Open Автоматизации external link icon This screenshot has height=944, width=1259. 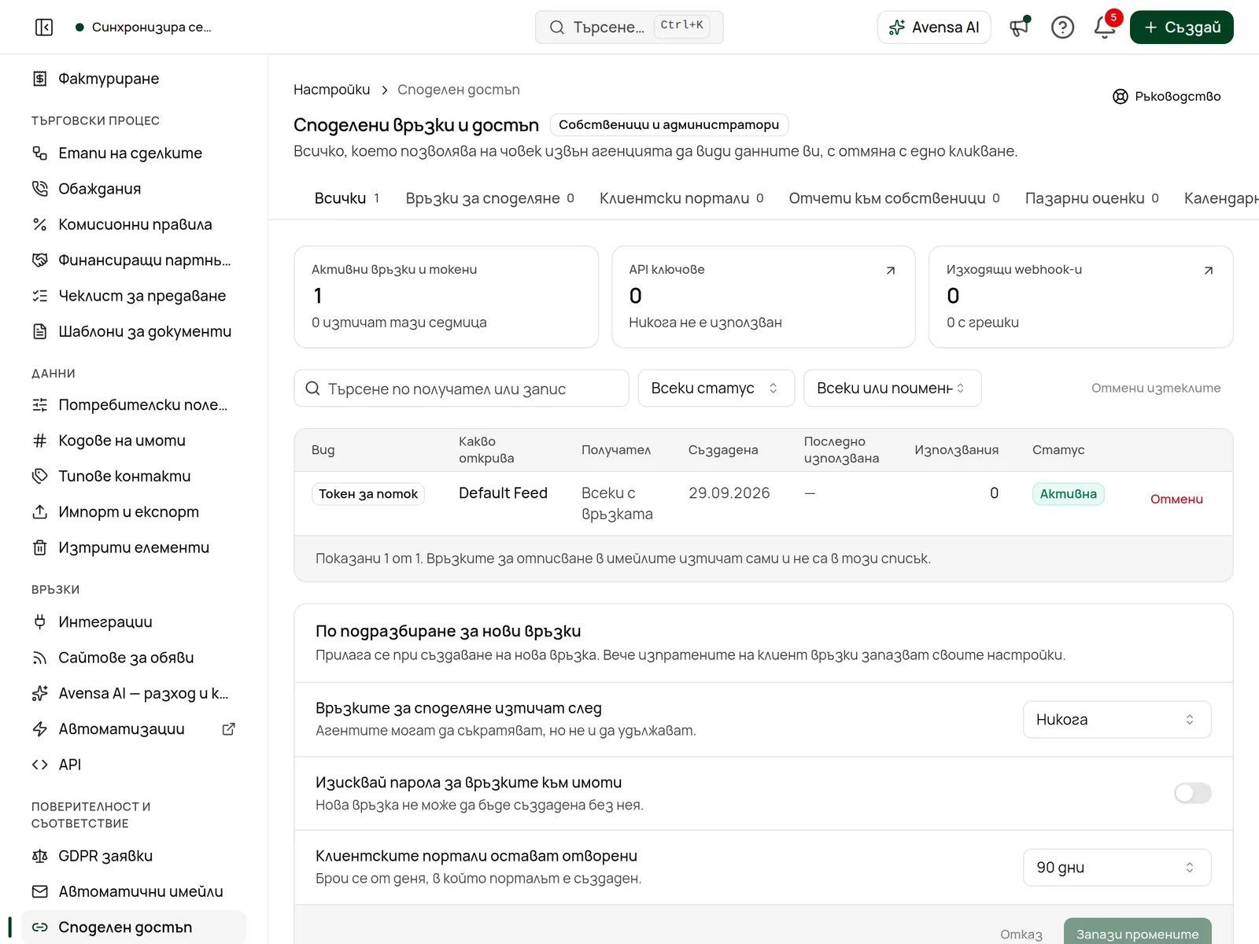tap(228, 729)
